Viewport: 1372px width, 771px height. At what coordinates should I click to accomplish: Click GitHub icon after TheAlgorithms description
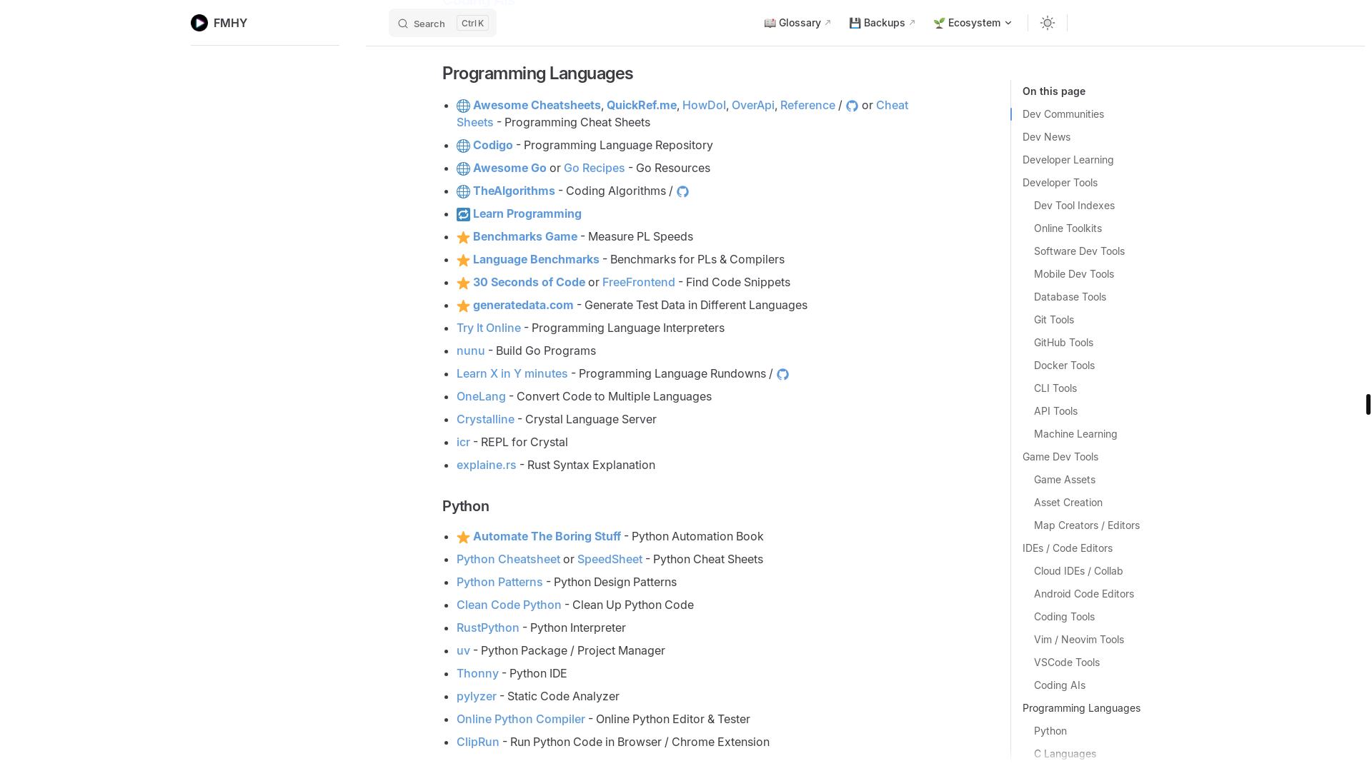[x=682, y=191]
